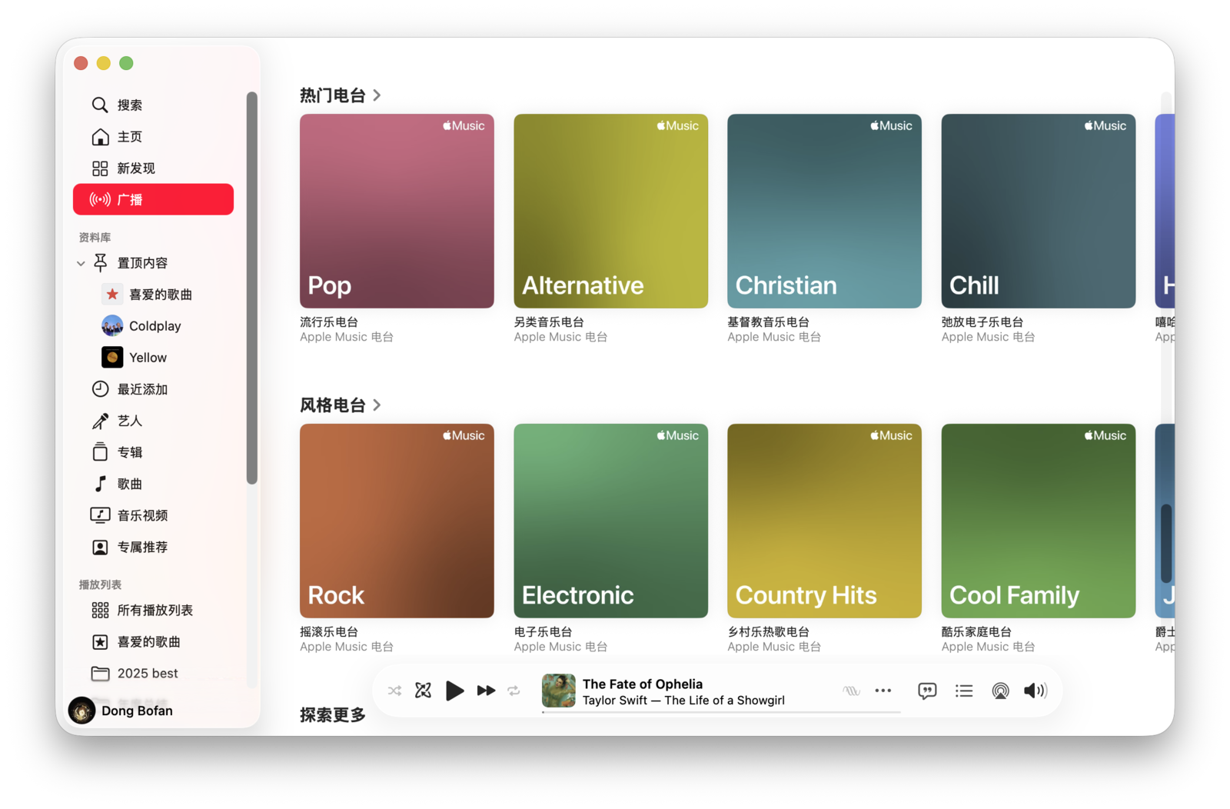Click the song playback progress bar

click(720, 712)
